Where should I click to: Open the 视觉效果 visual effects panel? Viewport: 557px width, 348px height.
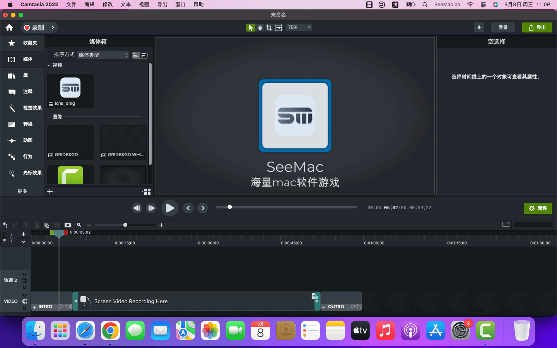pos(22,108)
